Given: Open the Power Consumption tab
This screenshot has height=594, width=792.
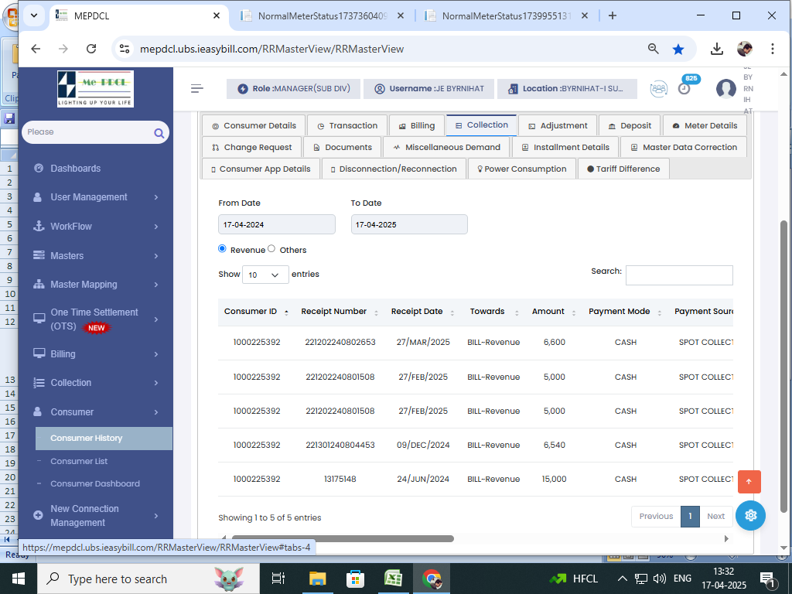Looking at the screenshot, I should pyautogui.click(x=521, y=169).
